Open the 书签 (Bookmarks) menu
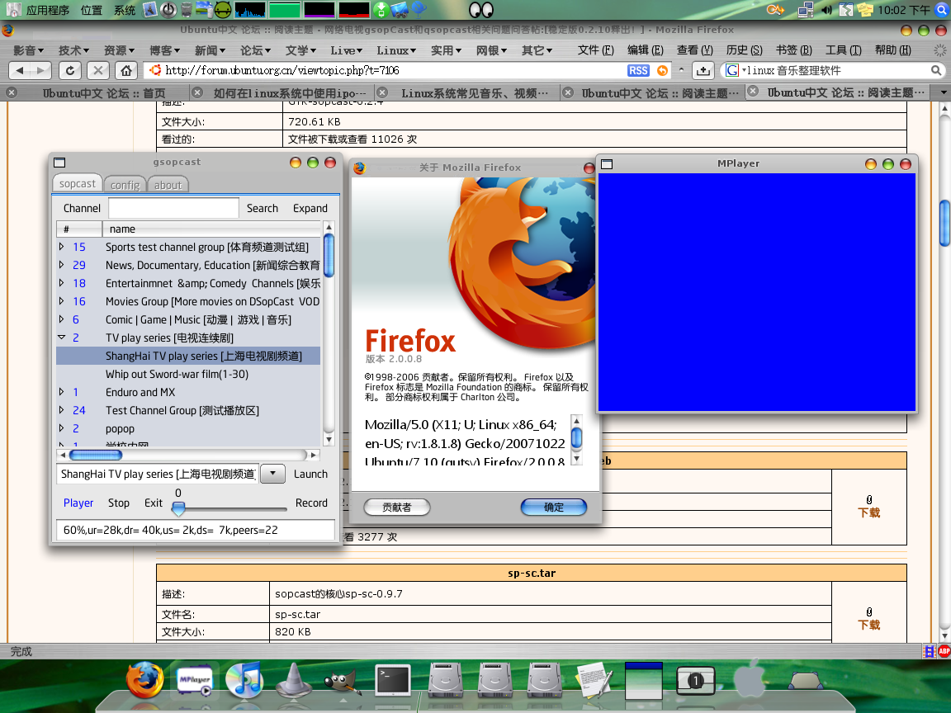This screenshot has width=951, height=713. pos(793,50)
